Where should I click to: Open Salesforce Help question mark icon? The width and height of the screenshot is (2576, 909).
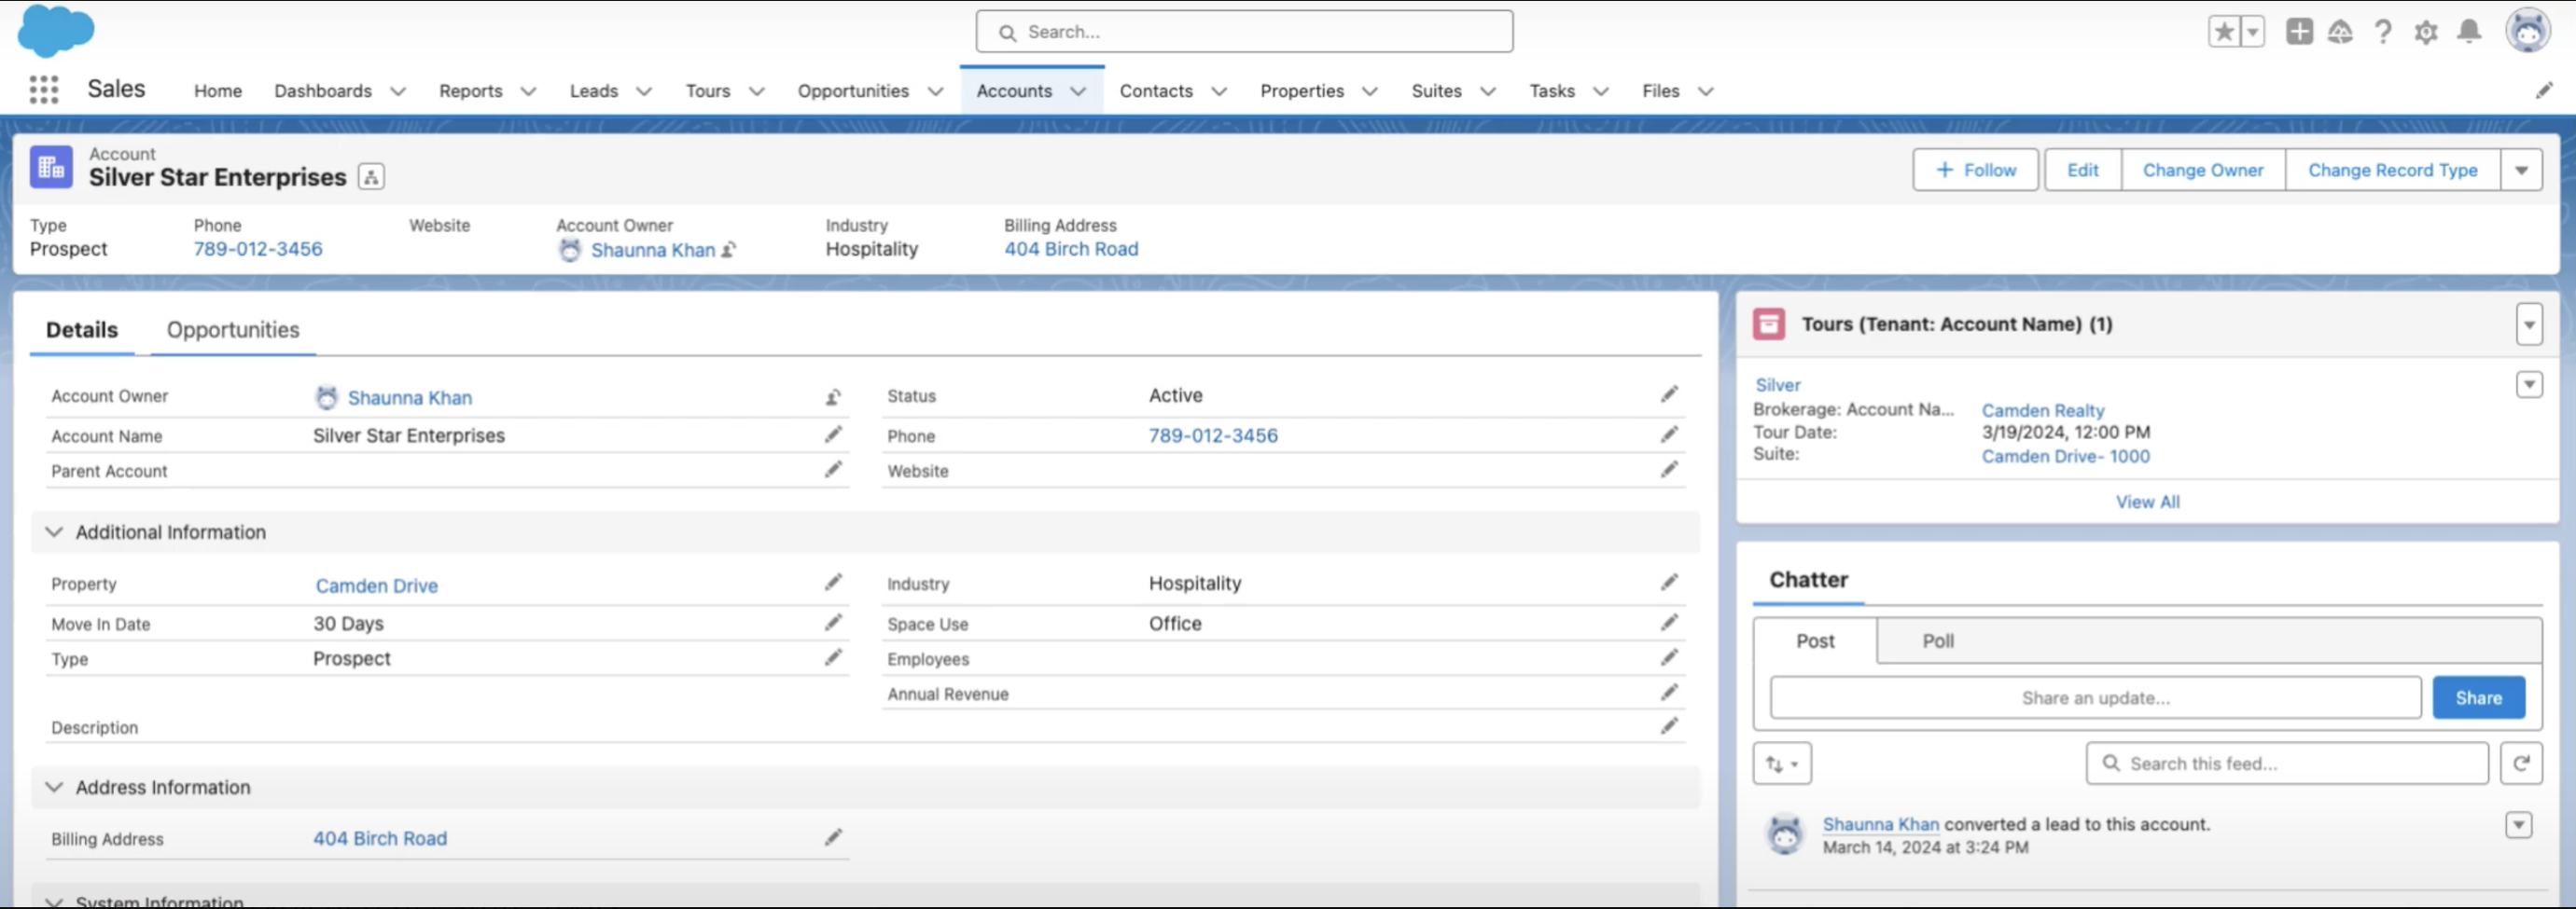[x=2383, y=32]
